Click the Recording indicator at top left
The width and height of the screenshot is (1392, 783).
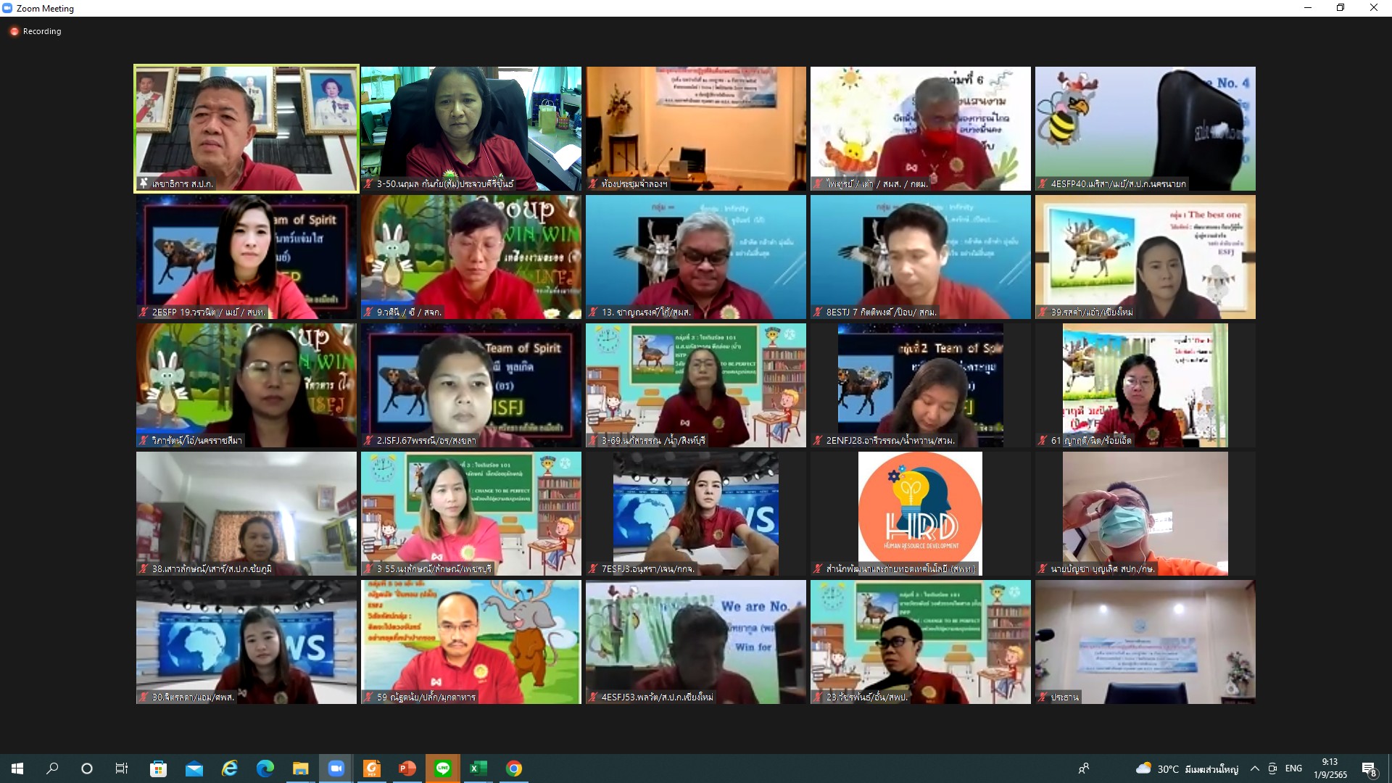click(x=35, y=31)
